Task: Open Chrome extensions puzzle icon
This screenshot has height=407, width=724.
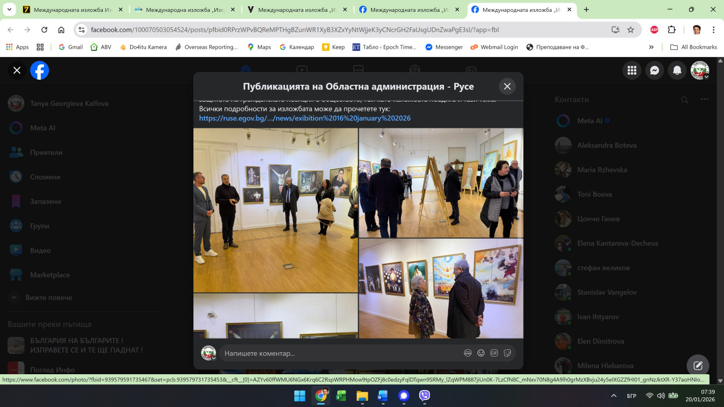Action: pos(672,30)
